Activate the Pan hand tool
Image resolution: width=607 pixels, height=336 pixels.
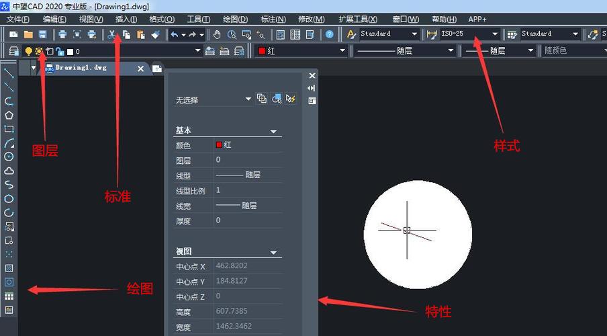[x=217, y=34]
